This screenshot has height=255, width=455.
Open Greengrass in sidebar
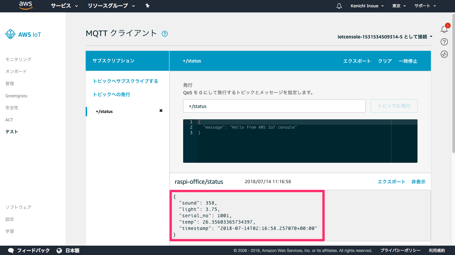click(16, 96)
